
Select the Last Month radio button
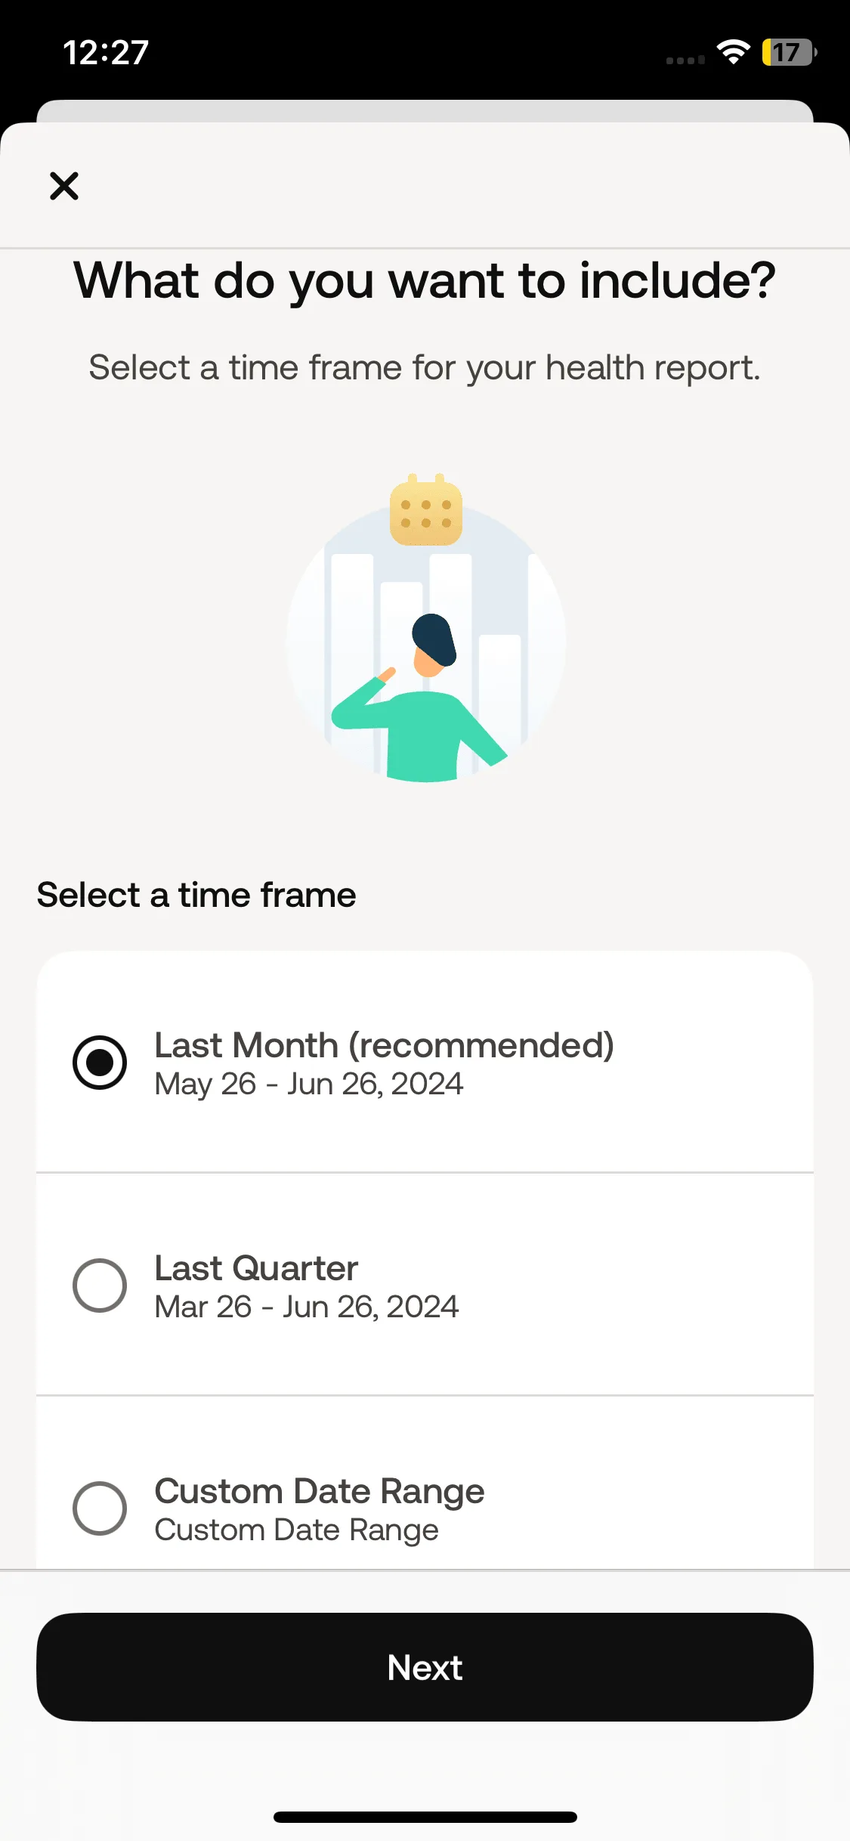pyautogui.click(x=100, y=1063)
